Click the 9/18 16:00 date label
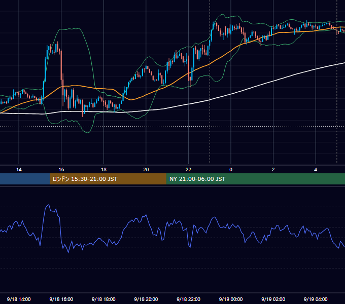The width and height of the screenshot is (345, 304). 61,299
